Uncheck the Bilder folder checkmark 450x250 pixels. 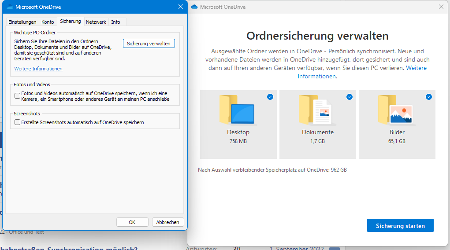coord(429,97)
